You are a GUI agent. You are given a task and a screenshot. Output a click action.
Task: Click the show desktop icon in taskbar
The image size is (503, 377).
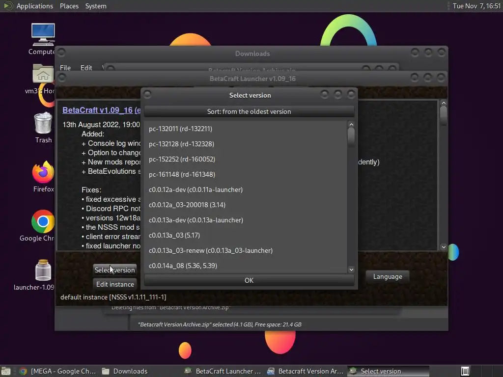click(6, 371)
